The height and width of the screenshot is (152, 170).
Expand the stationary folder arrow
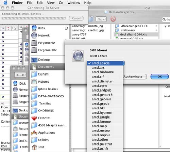156,30
